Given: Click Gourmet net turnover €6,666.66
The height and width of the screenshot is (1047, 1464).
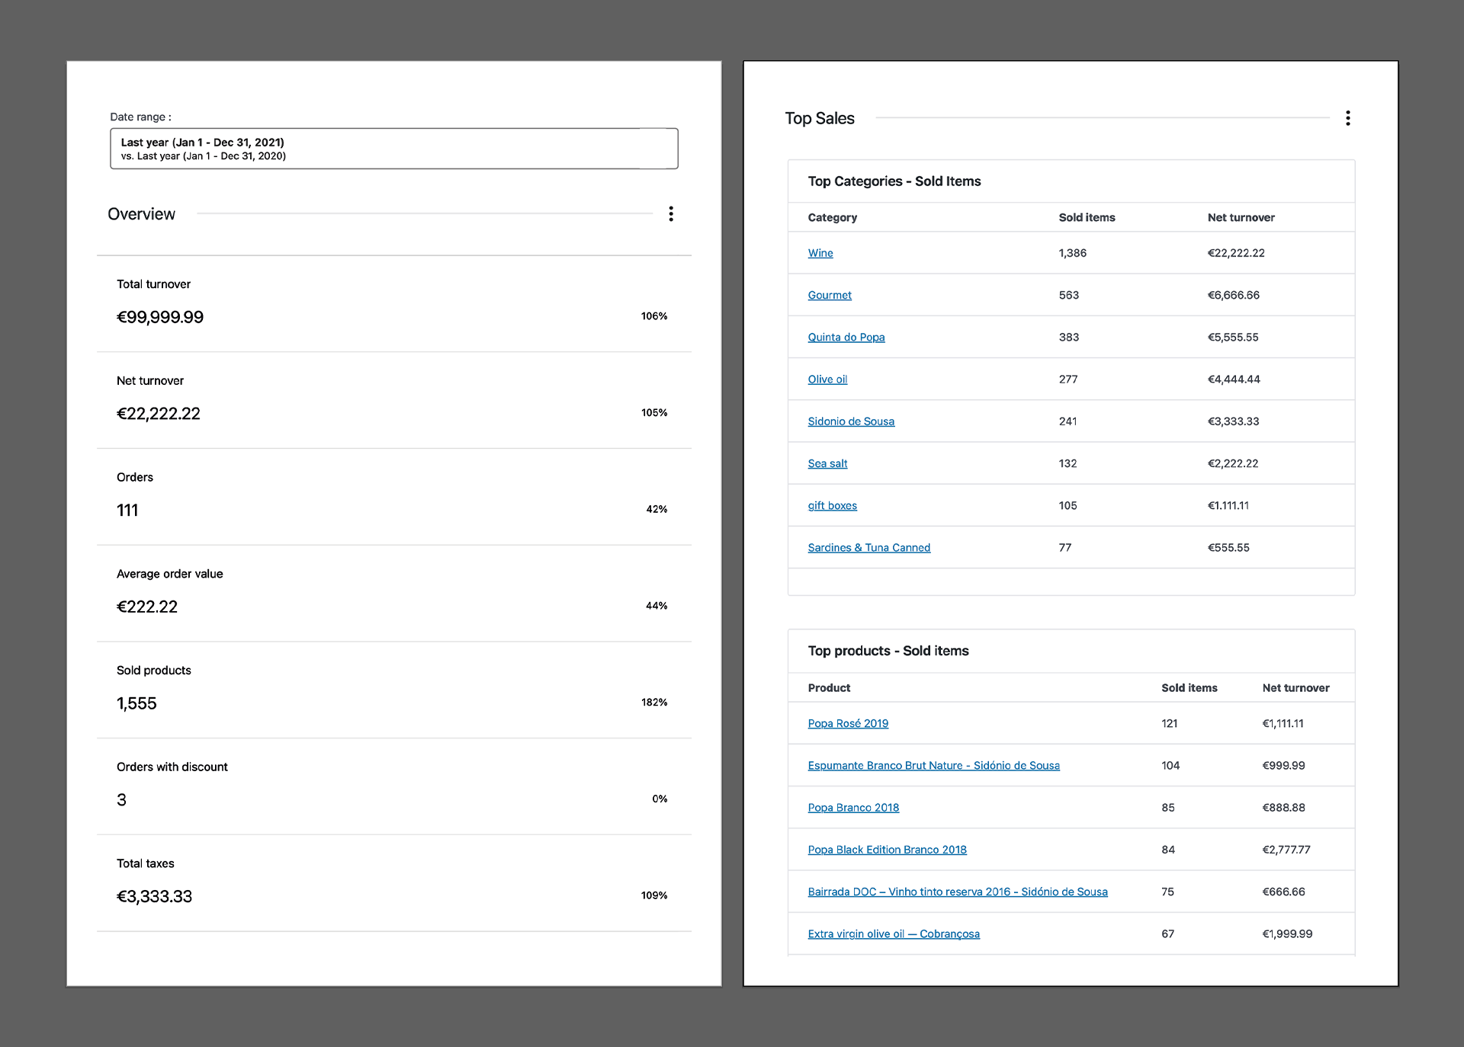Looking at the screenshot, I should click(1234, 295).
